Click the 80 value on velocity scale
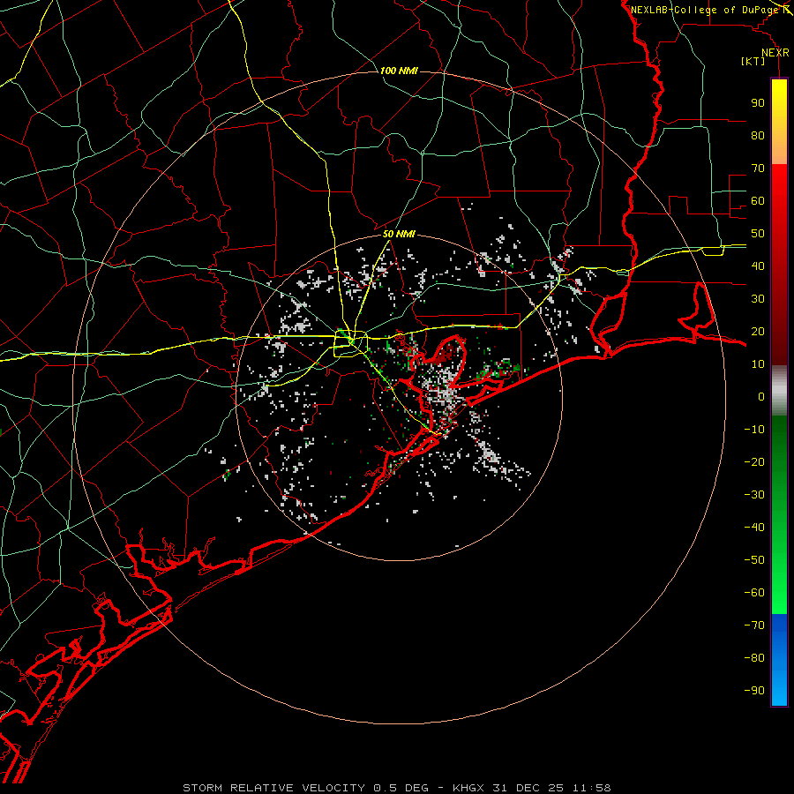This screenshot has height=794, width=794. (758, 135)
